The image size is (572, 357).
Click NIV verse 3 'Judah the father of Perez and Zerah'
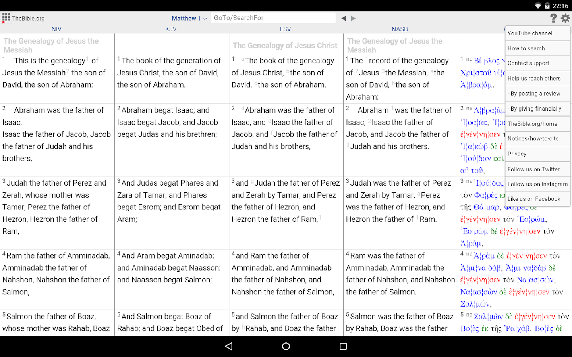click(54, 189)
